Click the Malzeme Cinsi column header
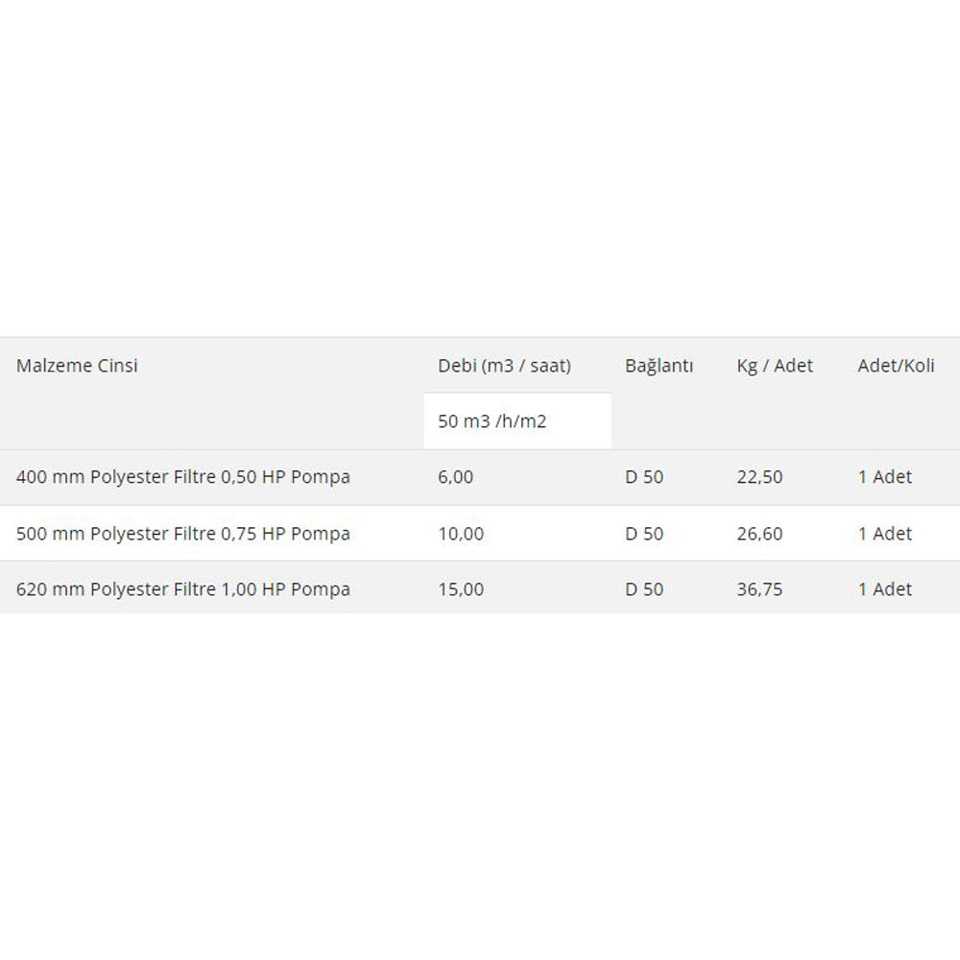 click(77, 366)
